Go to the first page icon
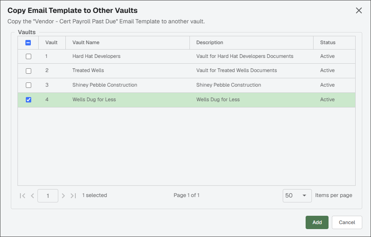The width and height of the screenshot is (371, 237). click(x=22, y=196)
